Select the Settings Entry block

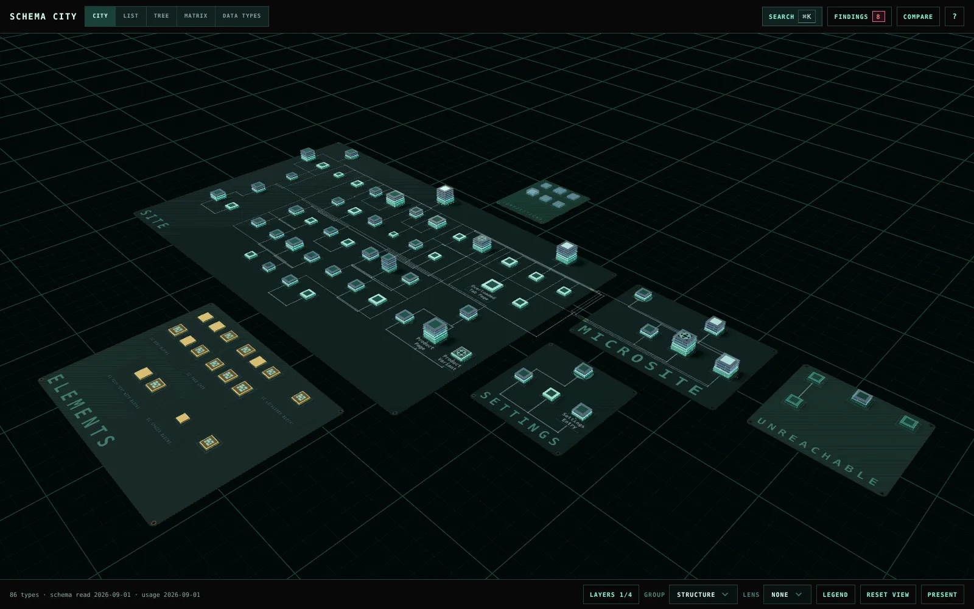point(582,411)
